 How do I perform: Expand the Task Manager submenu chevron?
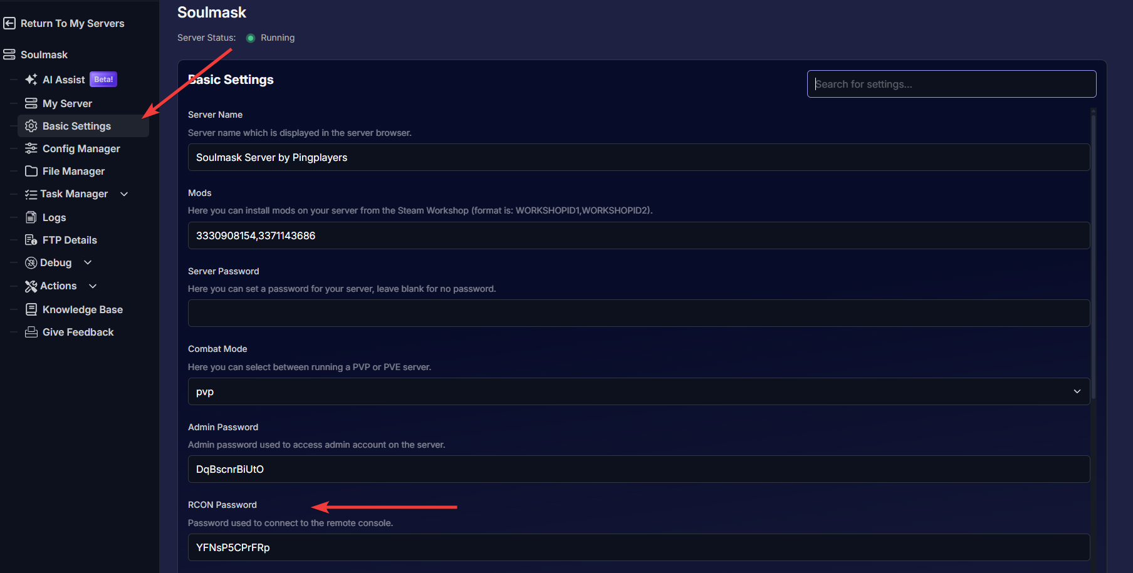124,194
